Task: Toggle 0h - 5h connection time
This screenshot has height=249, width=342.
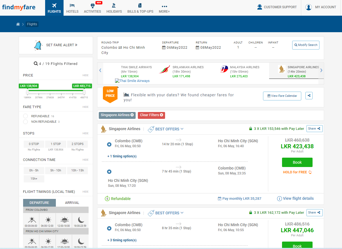Action: pyautogui.click(x=34, y=170)
